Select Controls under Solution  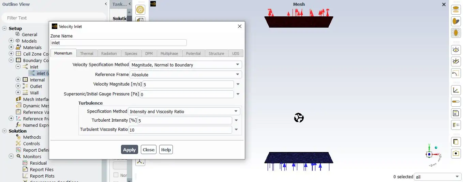(x=31, y=143)
